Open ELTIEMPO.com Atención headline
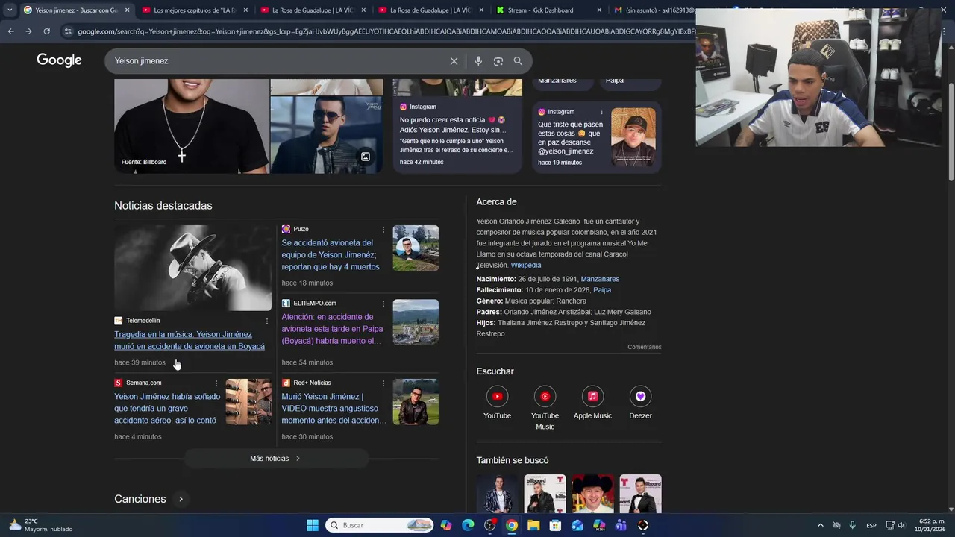The height and width of the screenshot is (537, 955). (x=332, y=329)
